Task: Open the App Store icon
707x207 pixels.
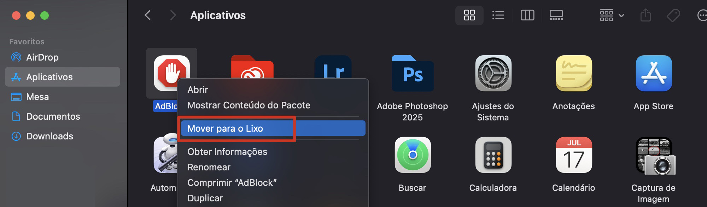Action: pos(653,74)
